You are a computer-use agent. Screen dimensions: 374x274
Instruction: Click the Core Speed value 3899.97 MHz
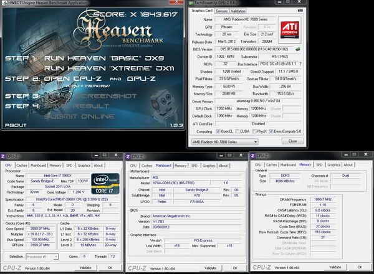(40, 229)
